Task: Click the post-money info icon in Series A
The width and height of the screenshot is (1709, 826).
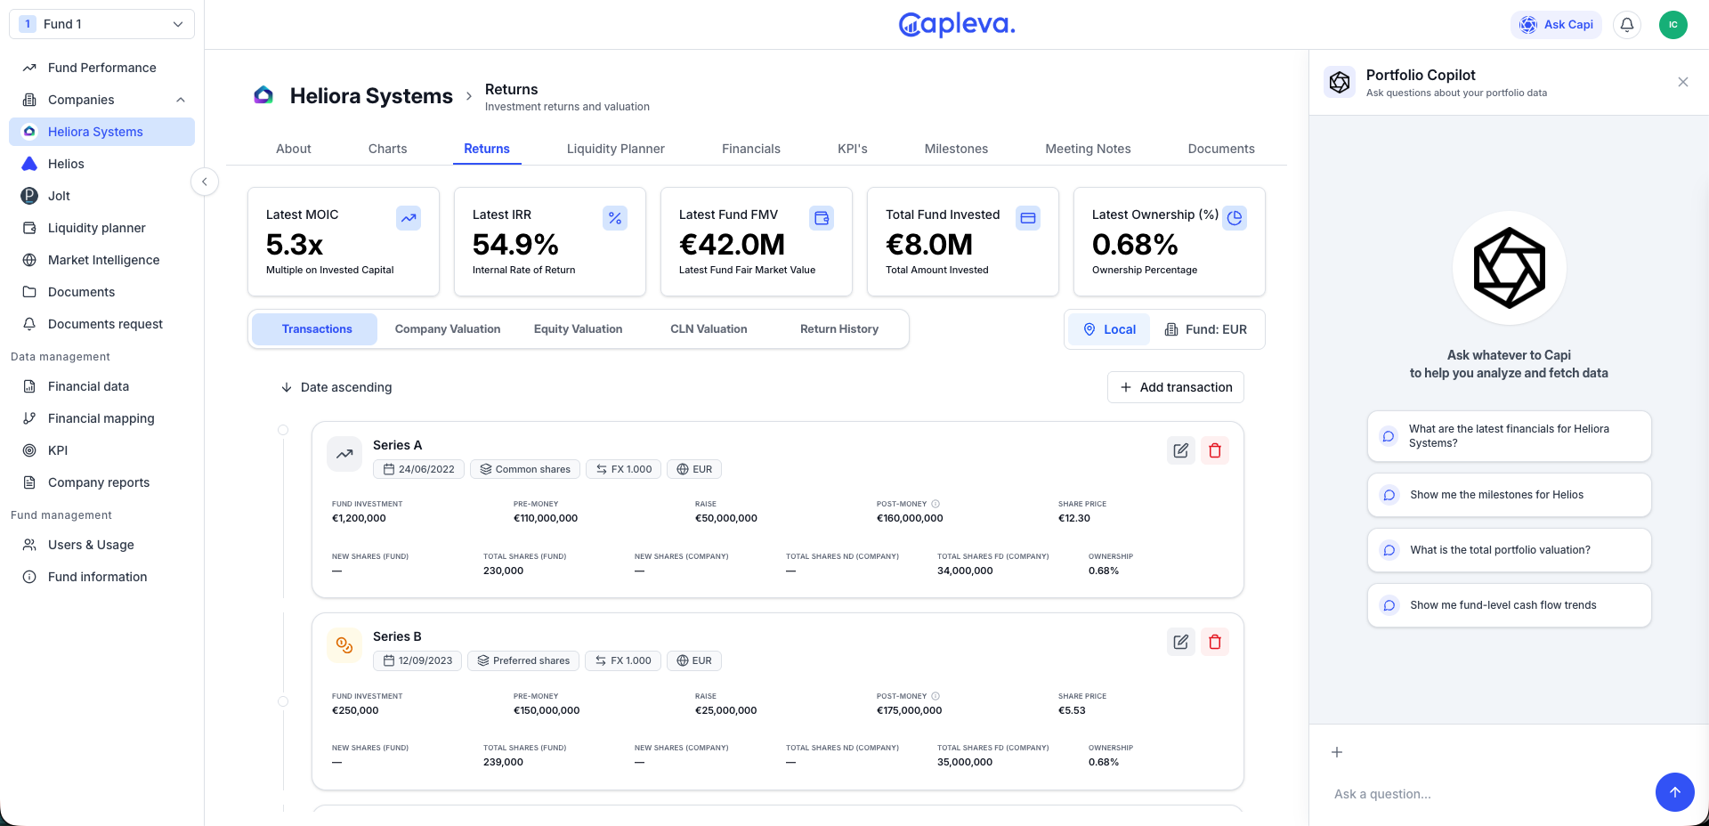Action: pos(935,504)
